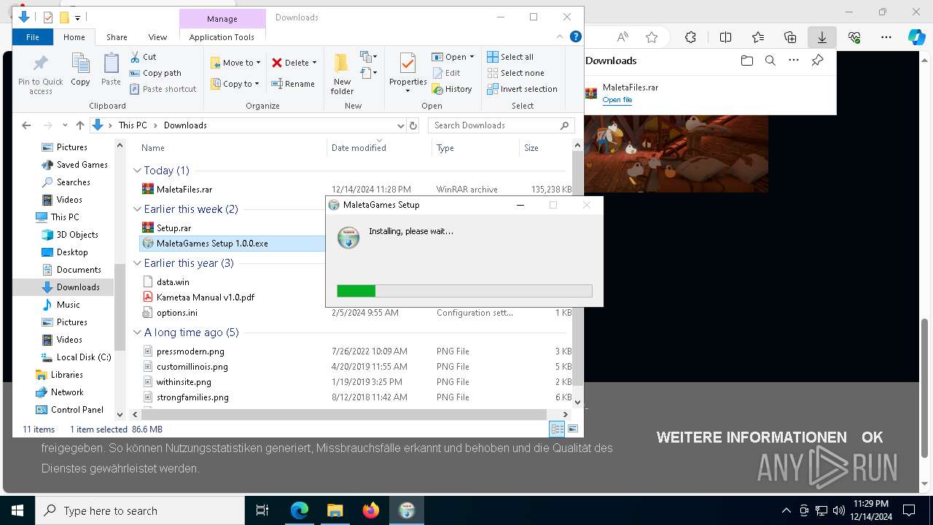This screenshot has width=933, height=525.
Task: Collapse the A long time ago (5) group
Action: pyautogui.click(x=137, y=332)
